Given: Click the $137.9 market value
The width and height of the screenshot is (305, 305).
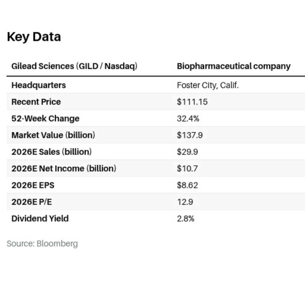Looking at the screenshot, I should coord(190,135).
